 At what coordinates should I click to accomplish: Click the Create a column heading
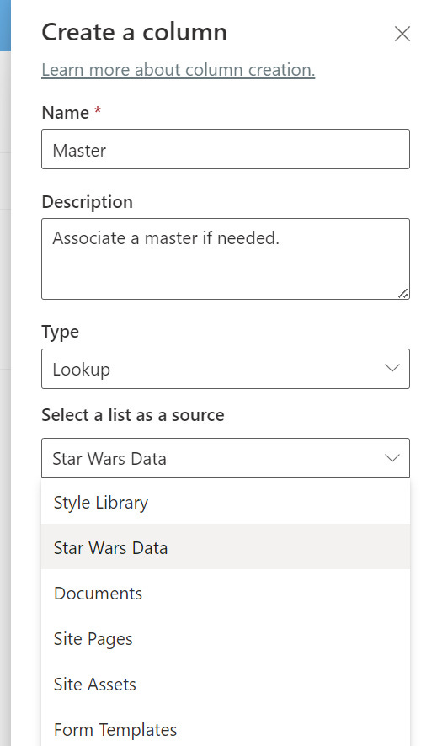pos(134,32)
